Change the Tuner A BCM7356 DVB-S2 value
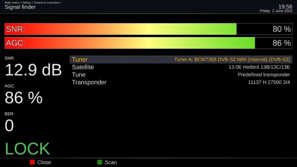Viewport: 297px width, 167px height. point(232,60)
